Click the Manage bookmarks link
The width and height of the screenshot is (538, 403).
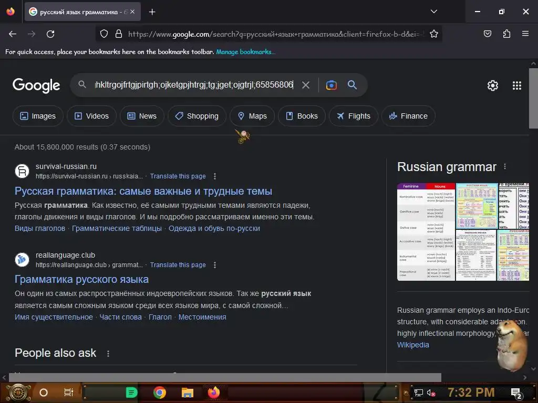(x=246, y=52)
